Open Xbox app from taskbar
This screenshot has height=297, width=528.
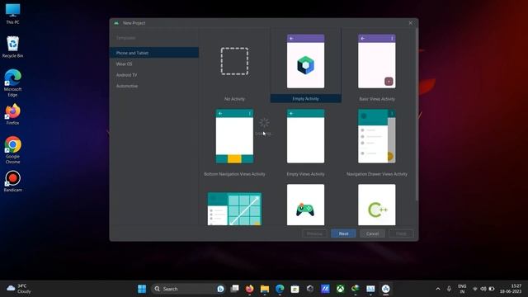click(341, 289)
